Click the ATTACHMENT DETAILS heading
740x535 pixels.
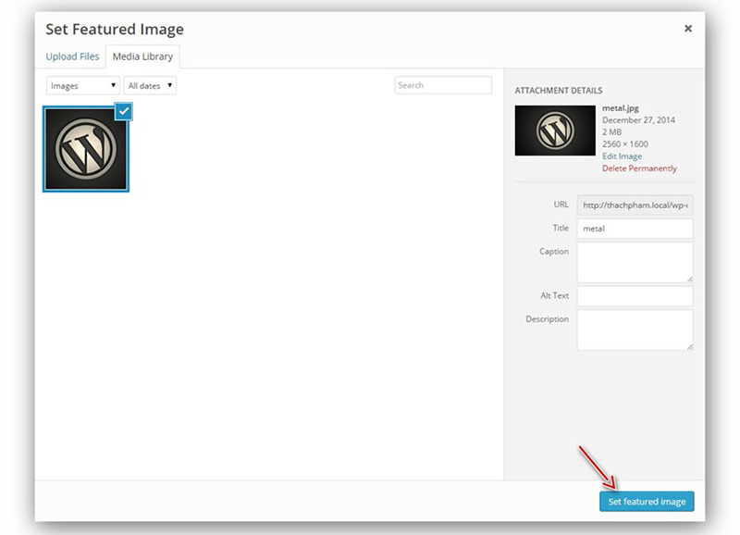pos(559,90)
